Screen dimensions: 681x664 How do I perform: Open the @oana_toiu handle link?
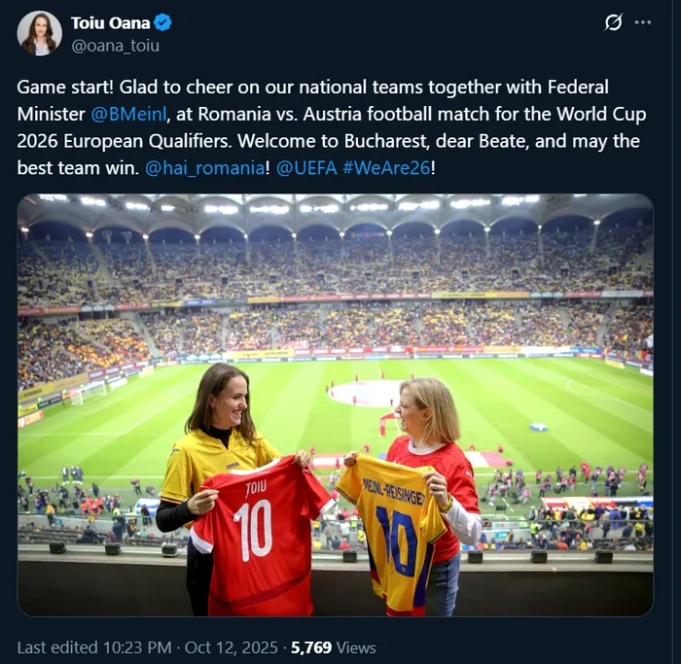pyautogui.click(x=115, y=45)
